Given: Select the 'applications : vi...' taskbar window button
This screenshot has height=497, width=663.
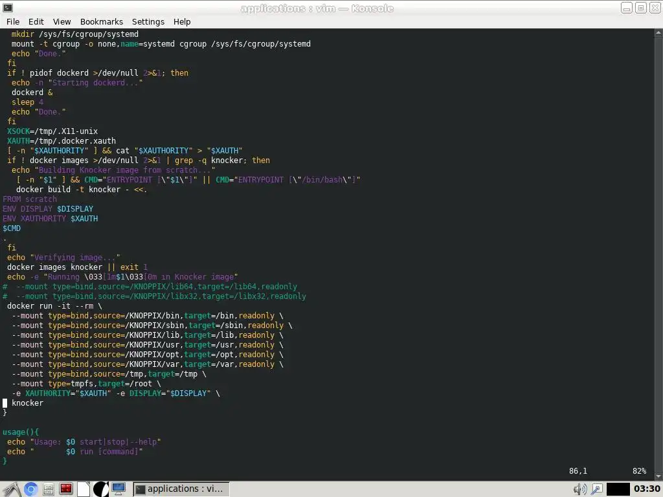Looking at the screenshot, I should point(181,489).
